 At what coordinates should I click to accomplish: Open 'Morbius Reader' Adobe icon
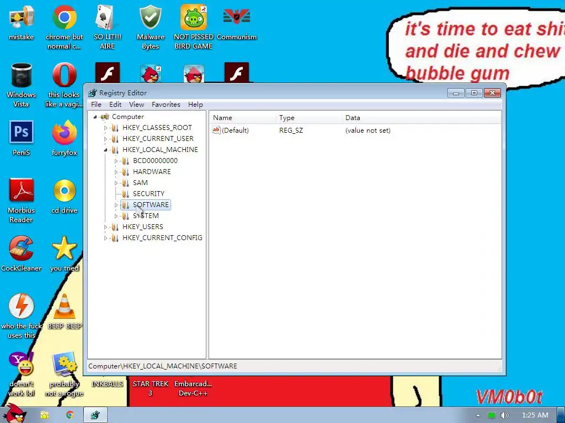tap(22, 200)
